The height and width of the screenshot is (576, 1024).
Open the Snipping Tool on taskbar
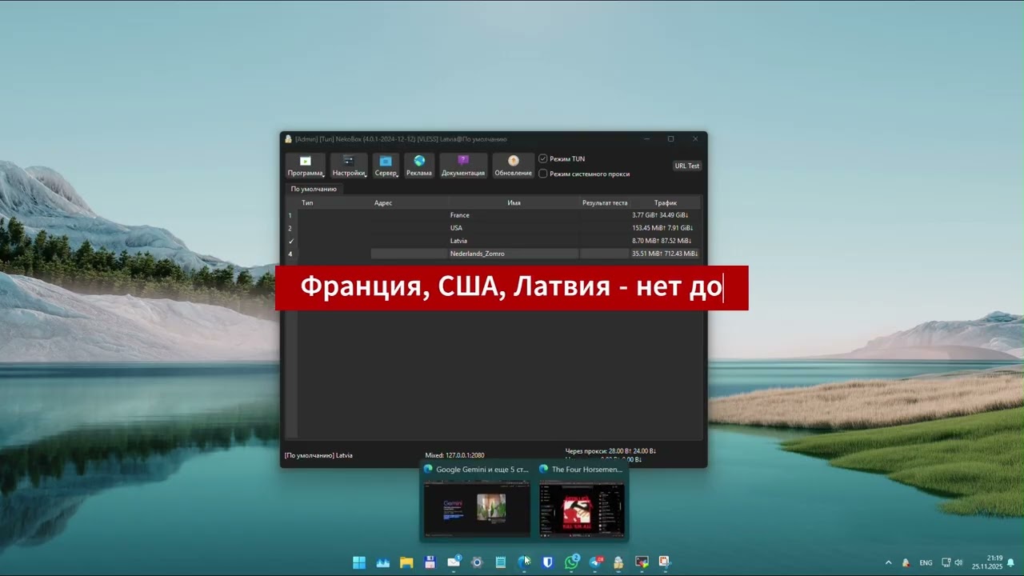coord(665,562)
